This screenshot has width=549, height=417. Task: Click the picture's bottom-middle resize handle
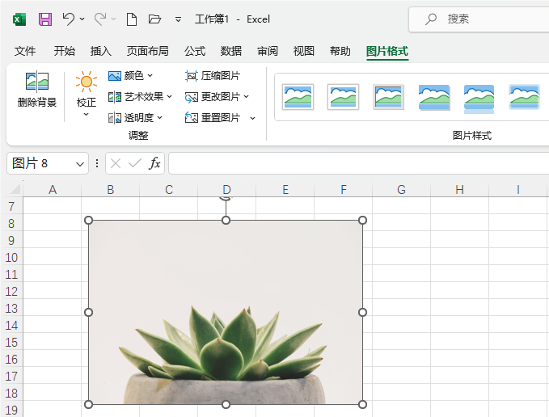[226, 404]
